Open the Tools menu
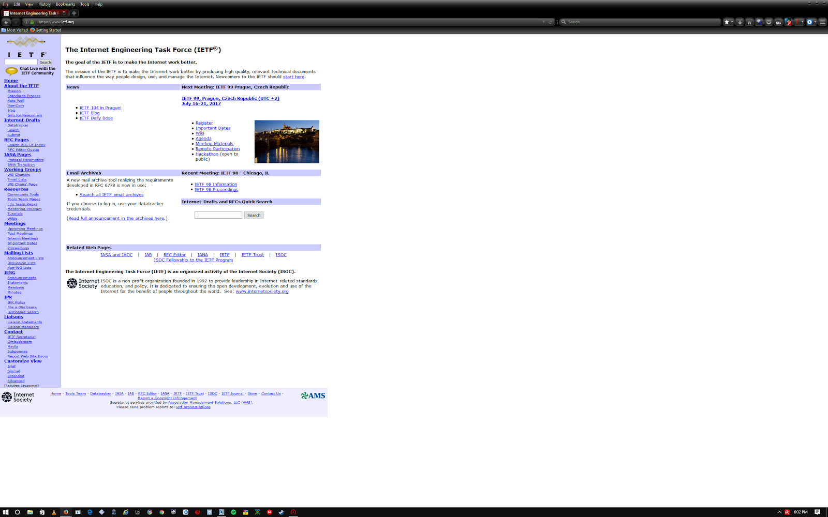The height and width of the screenshot is (517, 828). (x=84, y=4)
